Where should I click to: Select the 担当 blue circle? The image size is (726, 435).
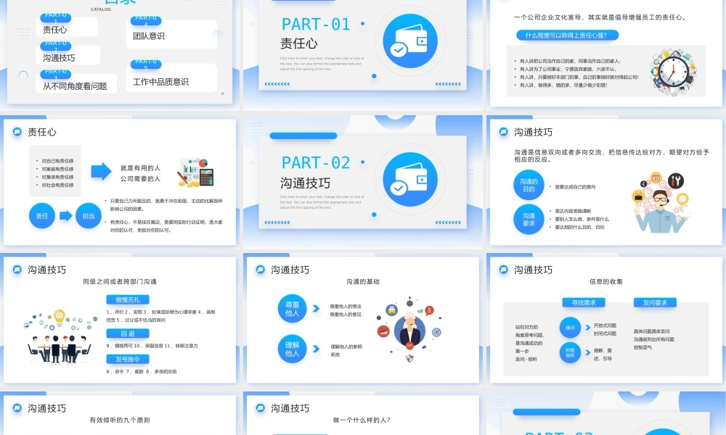pos(89,216)
